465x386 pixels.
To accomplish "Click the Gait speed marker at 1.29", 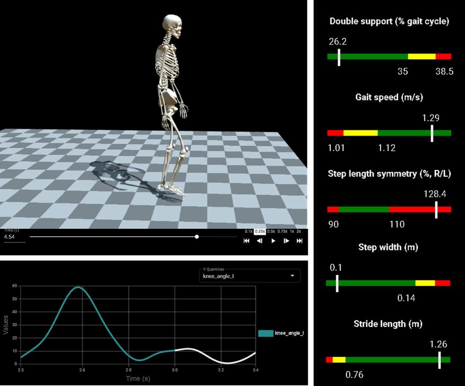I will click(432, 133).
